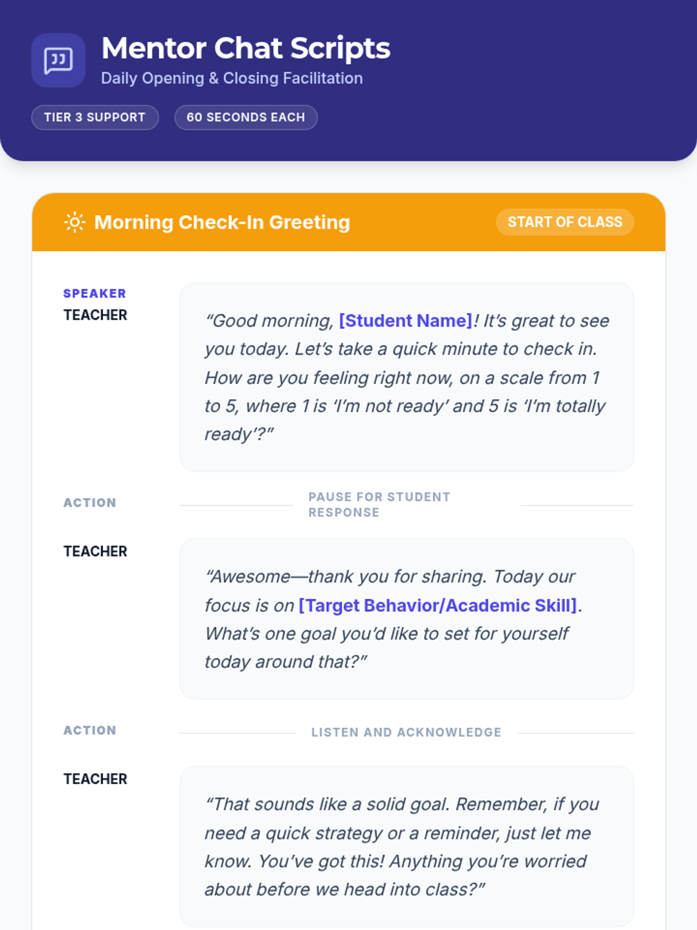Click the Daily Opening & Closing Facilitation subtitle

(232, 78)
